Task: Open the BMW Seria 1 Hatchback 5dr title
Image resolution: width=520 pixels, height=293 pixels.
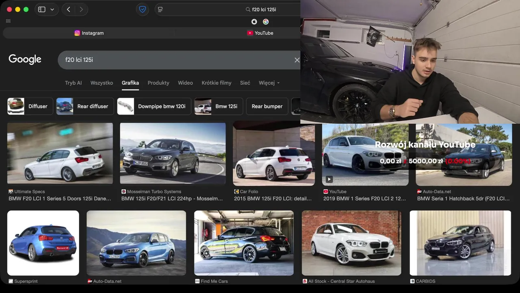Action: (464, 199)
